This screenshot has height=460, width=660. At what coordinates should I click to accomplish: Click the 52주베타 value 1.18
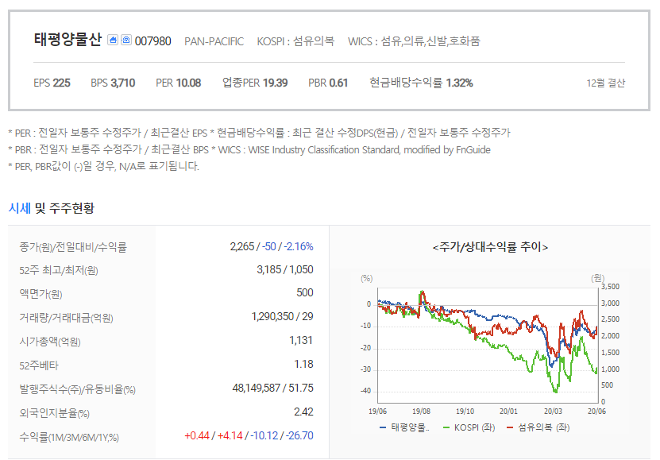click(x=303, y=364)
